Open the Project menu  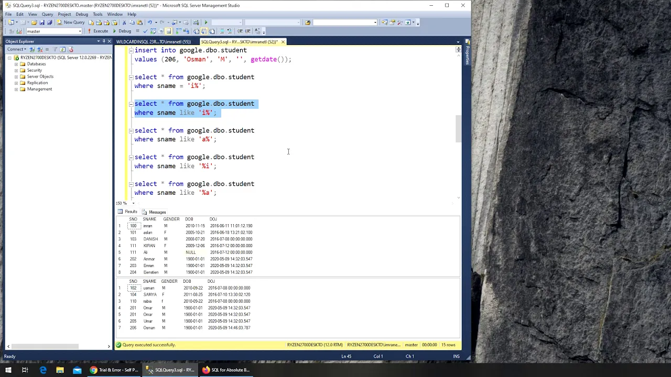tap(64, 14)
